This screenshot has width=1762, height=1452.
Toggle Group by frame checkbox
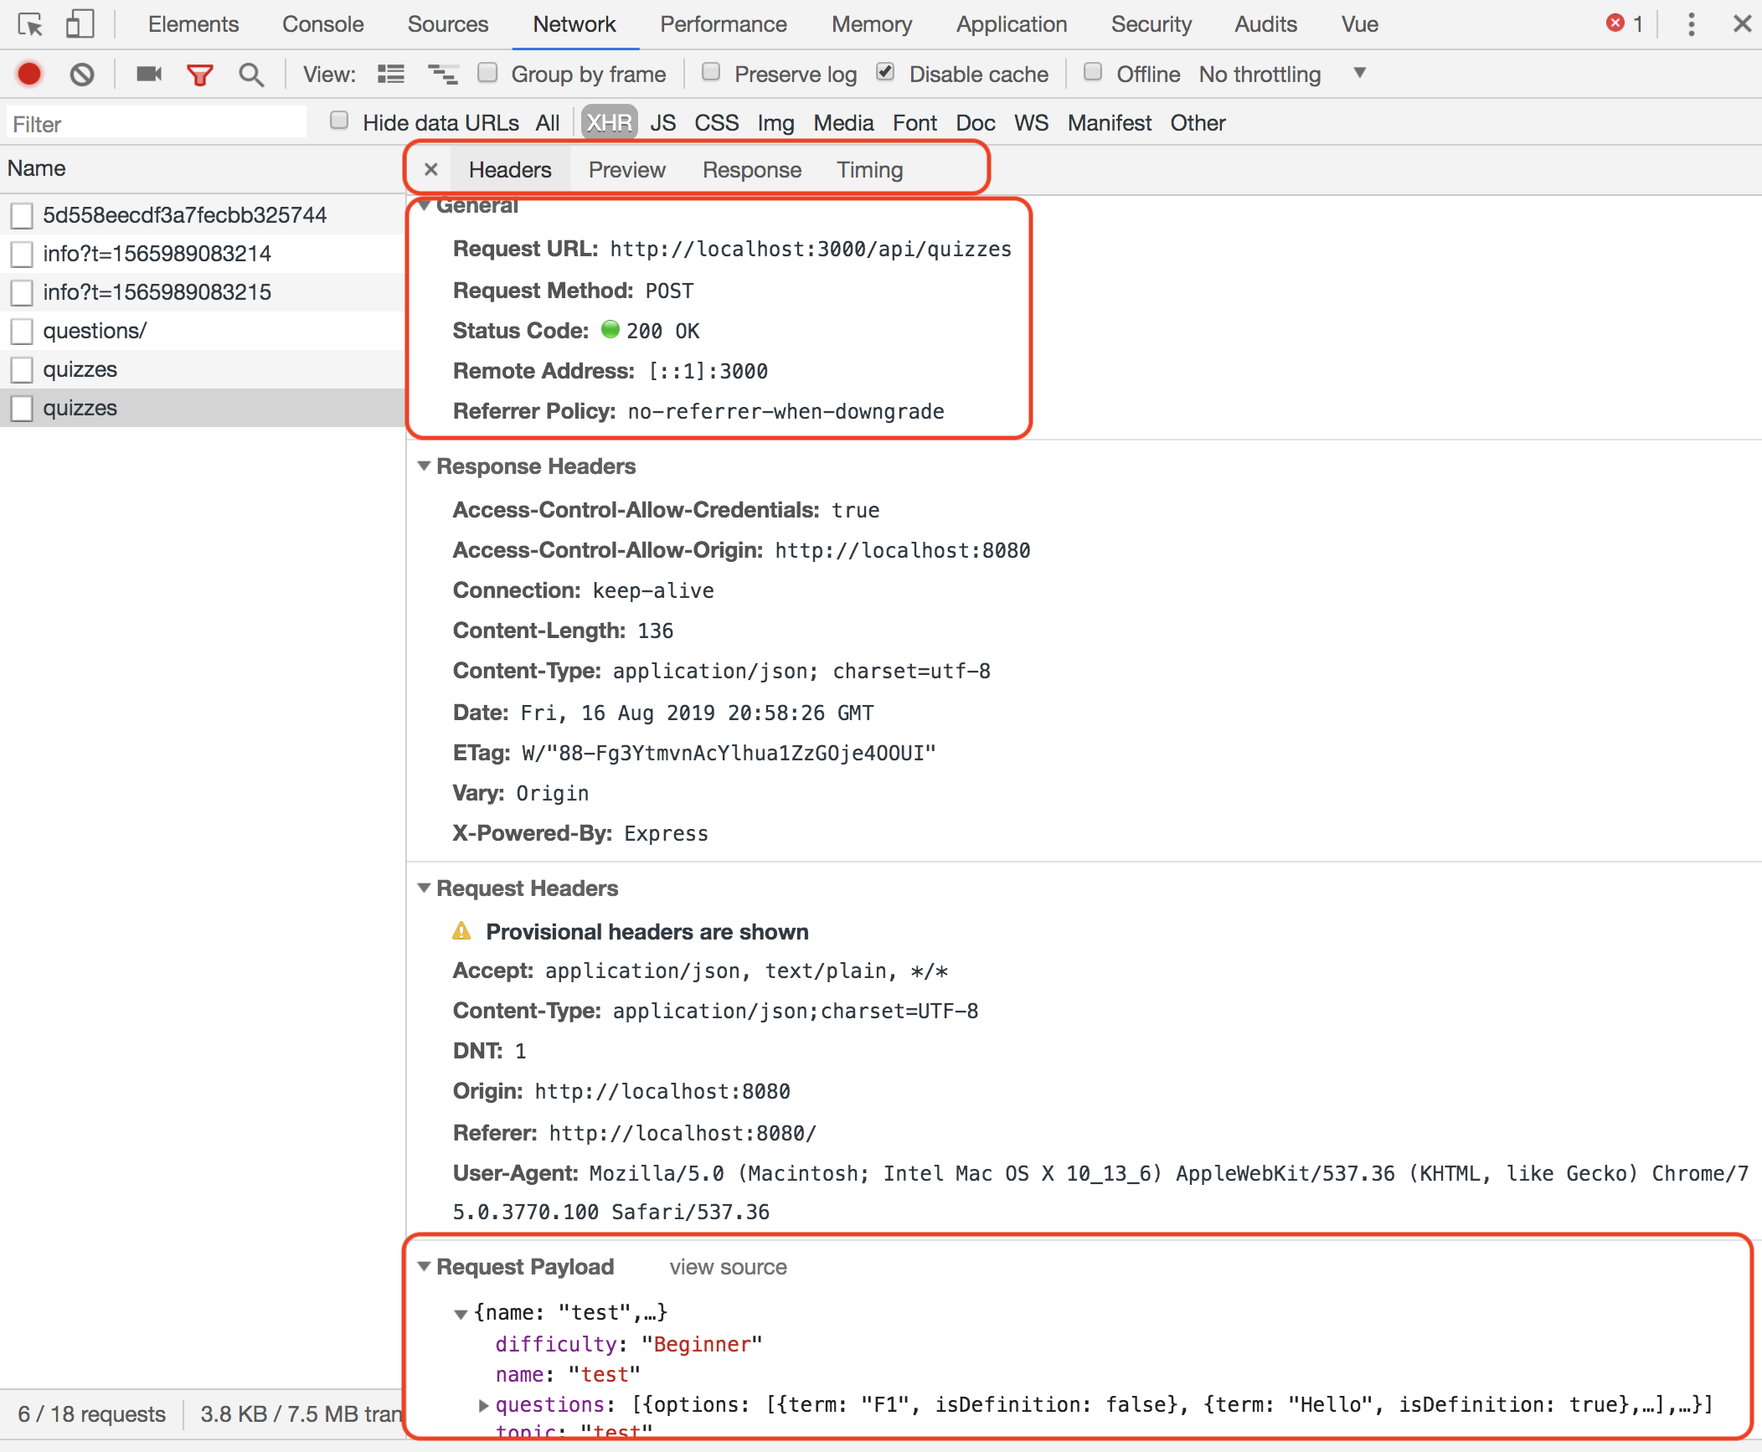(487, 73)
